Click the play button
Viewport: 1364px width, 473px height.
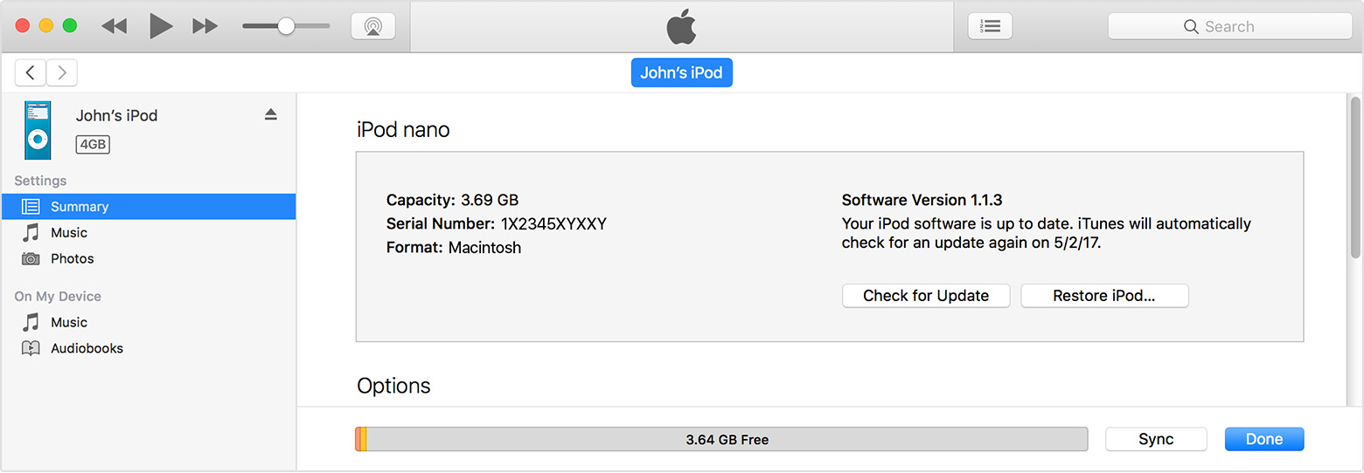pyautogui.click(x=161, y=26)
